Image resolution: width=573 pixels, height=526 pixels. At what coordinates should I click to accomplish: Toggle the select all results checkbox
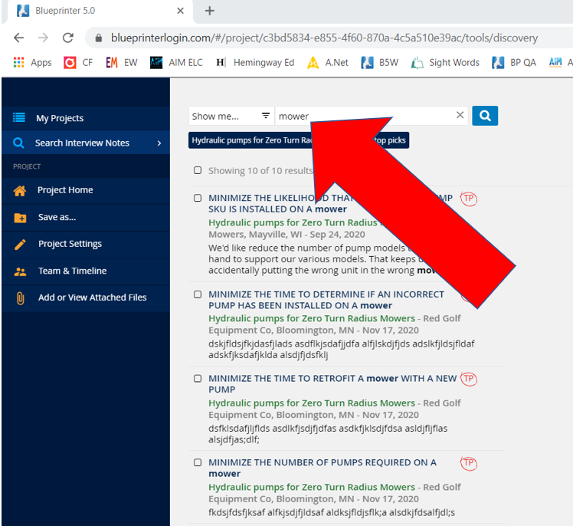(x=198, y=170)
